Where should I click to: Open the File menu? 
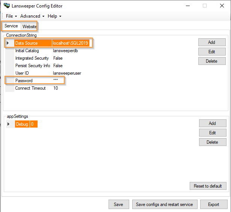(11, 16)
